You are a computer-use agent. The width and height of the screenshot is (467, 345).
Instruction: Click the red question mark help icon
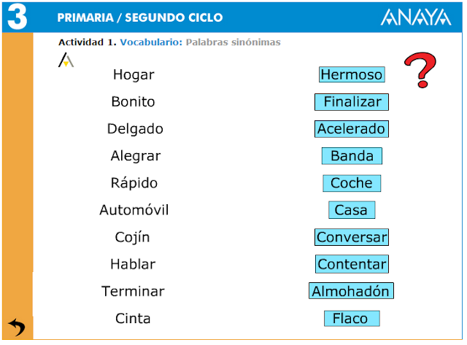click(420, 70)
